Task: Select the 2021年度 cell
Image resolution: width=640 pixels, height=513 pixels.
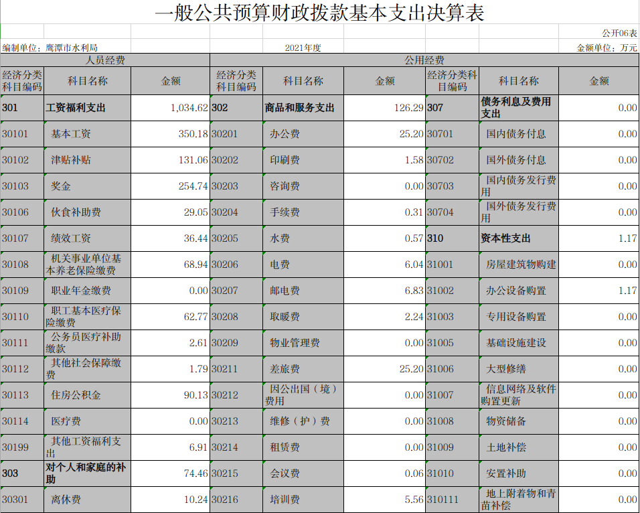Action: 303,48
